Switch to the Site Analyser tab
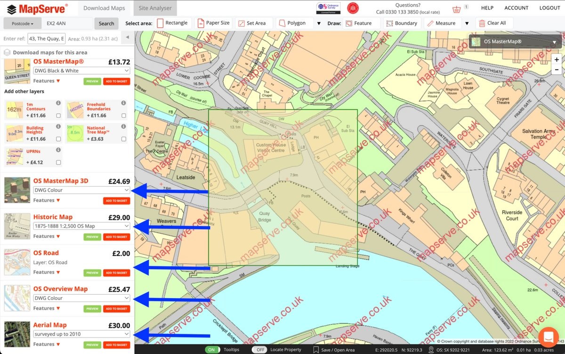565x354 pixels. pyautogui.click(x=155, y=8)
